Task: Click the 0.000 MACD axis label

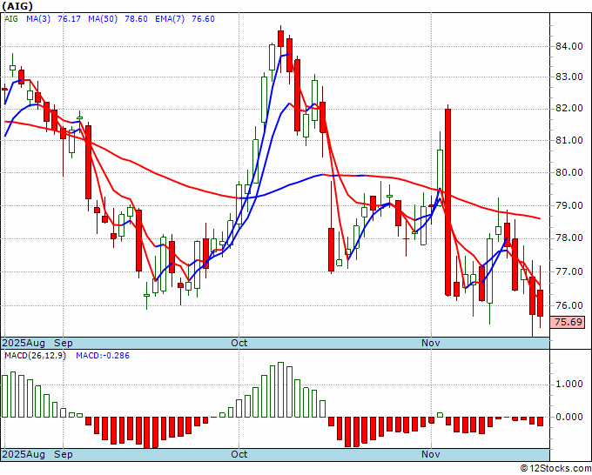Action: point(569,417)
